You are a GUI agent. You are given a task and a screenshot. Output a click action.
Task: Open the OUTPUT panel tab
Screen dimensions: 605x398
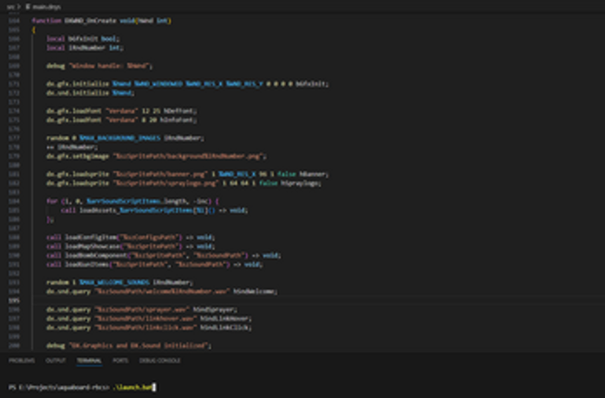tap(56, 360)
